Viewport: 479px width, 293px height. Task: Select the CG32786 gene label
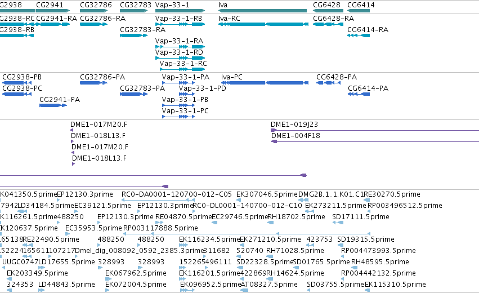pos(96,5)
